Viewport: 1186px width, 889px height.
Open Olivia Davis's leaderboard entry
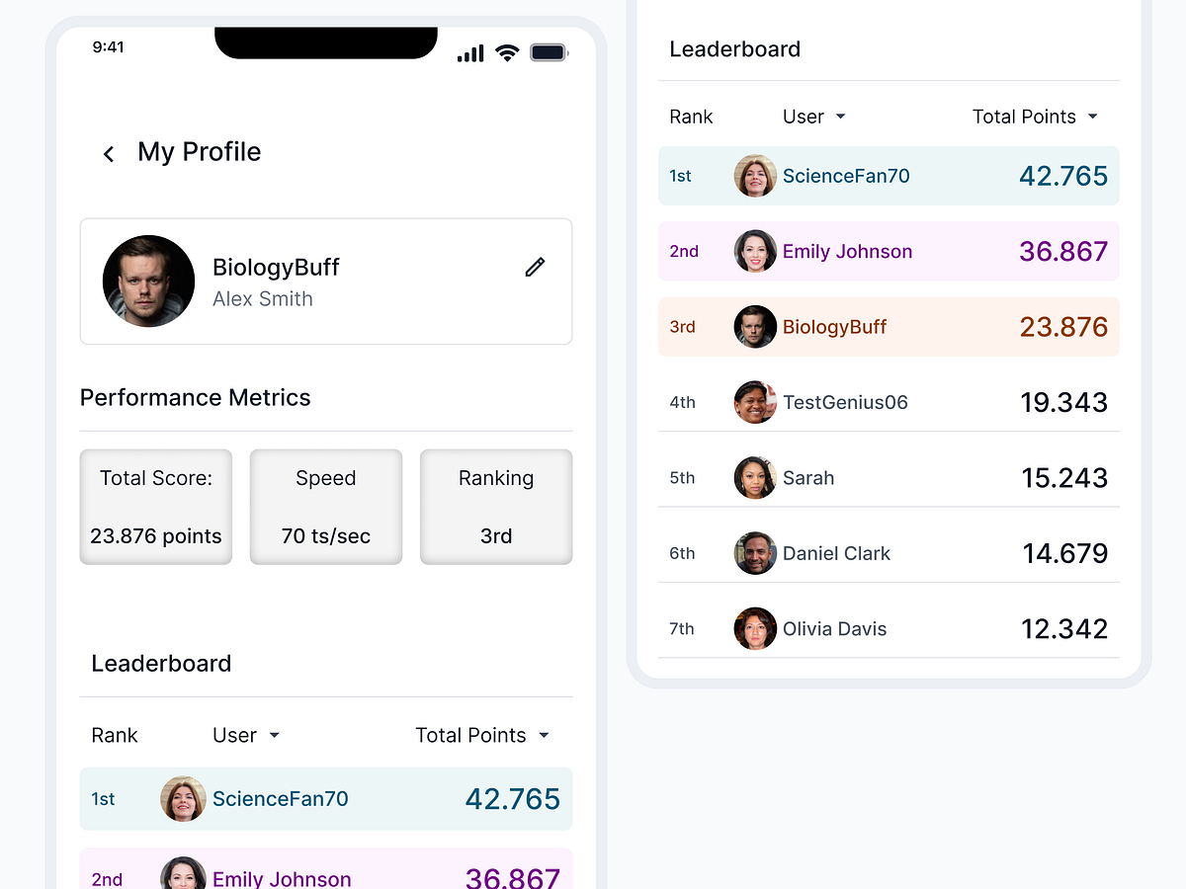(x=888, y=628)
